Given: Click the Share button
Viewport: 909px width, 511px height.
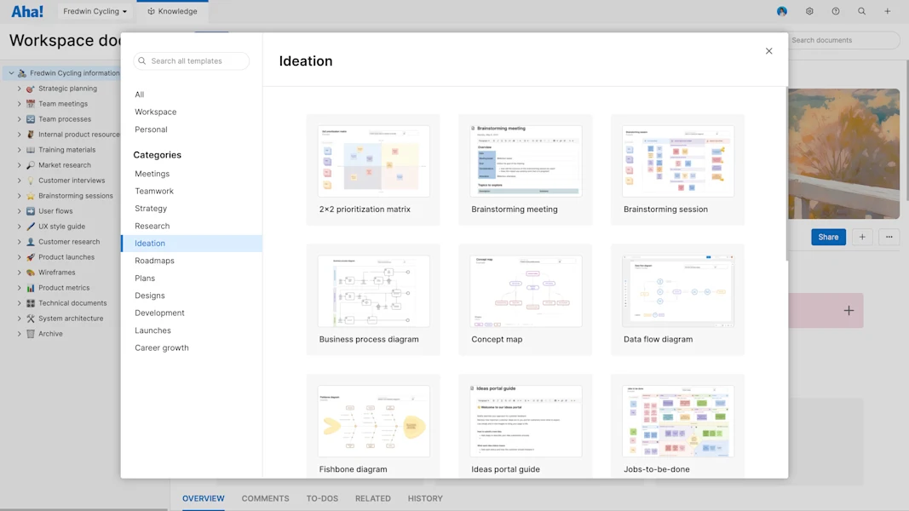Looking at the screenshot, I should (x=828, y=237).
